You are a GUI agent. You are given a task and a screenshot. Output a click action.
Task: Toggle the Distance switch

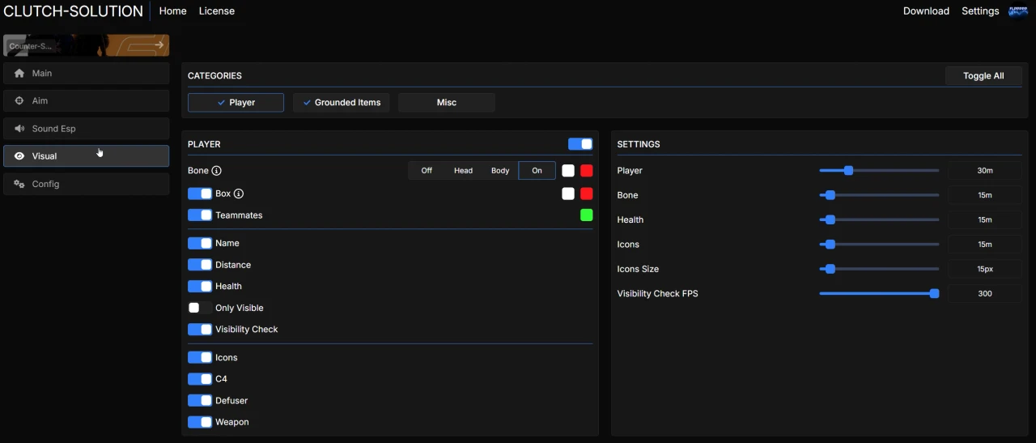click(200, 265)
